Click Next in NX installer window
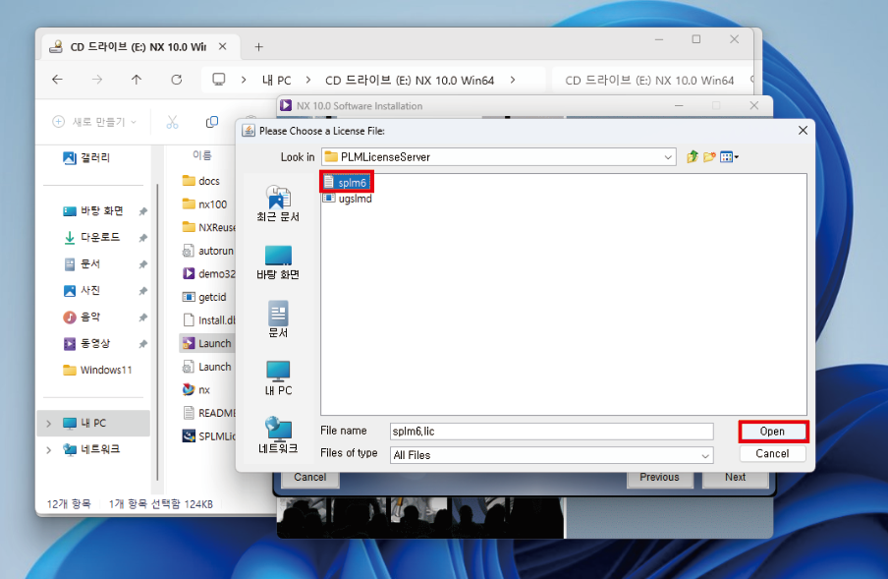Image resolution: width=888 pixels, height=579 pixels. click(735, 478)
